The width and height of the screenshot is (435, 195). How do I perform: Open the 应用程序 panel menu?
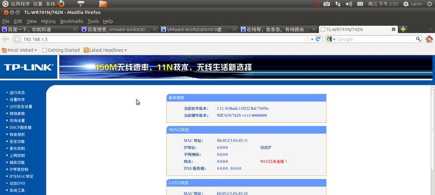(20, 4)
